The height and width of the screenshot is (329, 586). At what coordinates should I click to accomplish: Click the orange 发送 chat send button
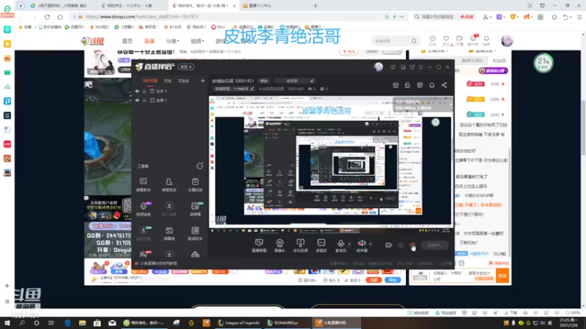coord(502,276)
